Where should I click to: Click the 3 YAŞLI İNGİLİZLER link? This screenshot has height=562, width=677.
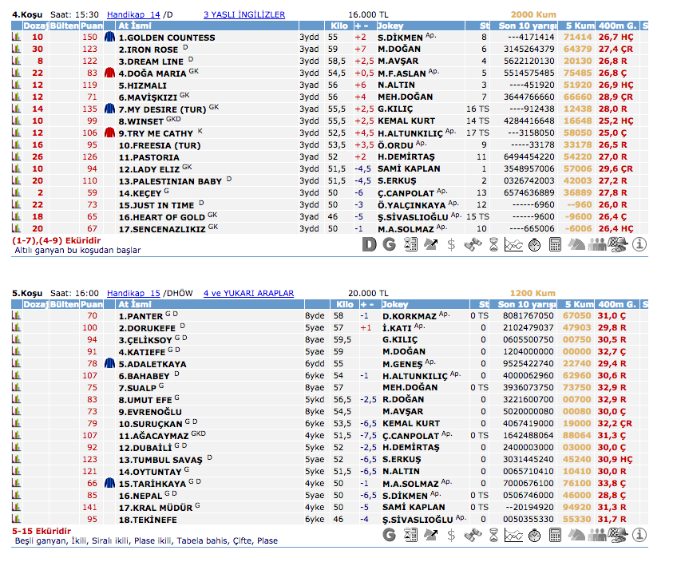coord(244,14)
